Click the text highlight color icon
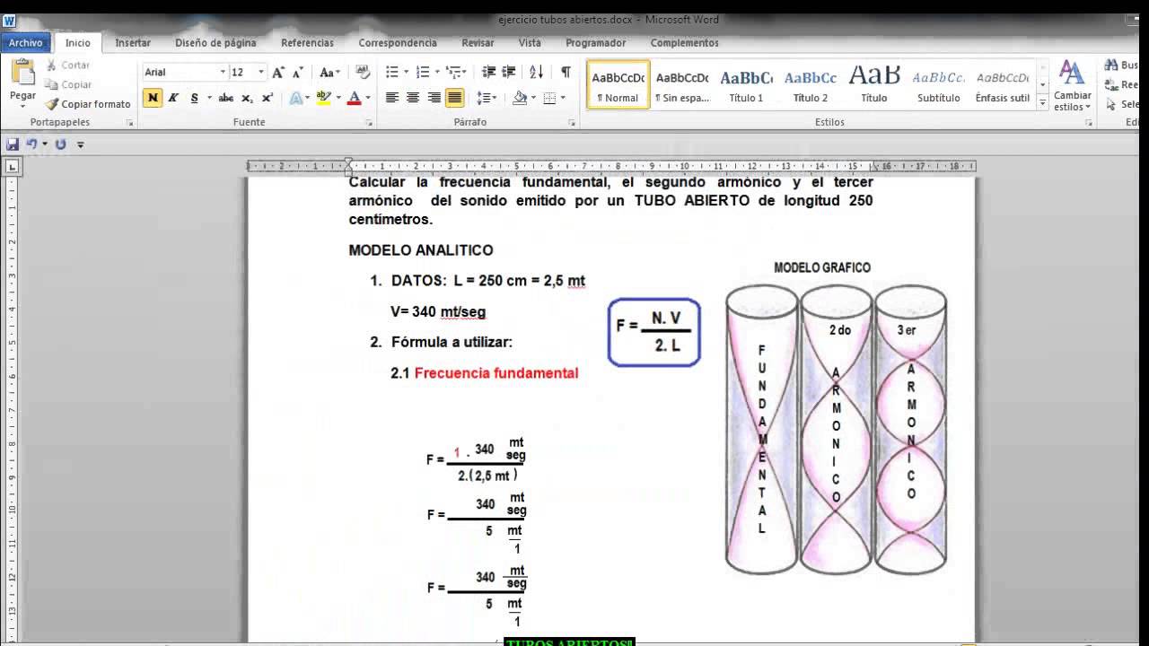 click(x=324, y=98)
